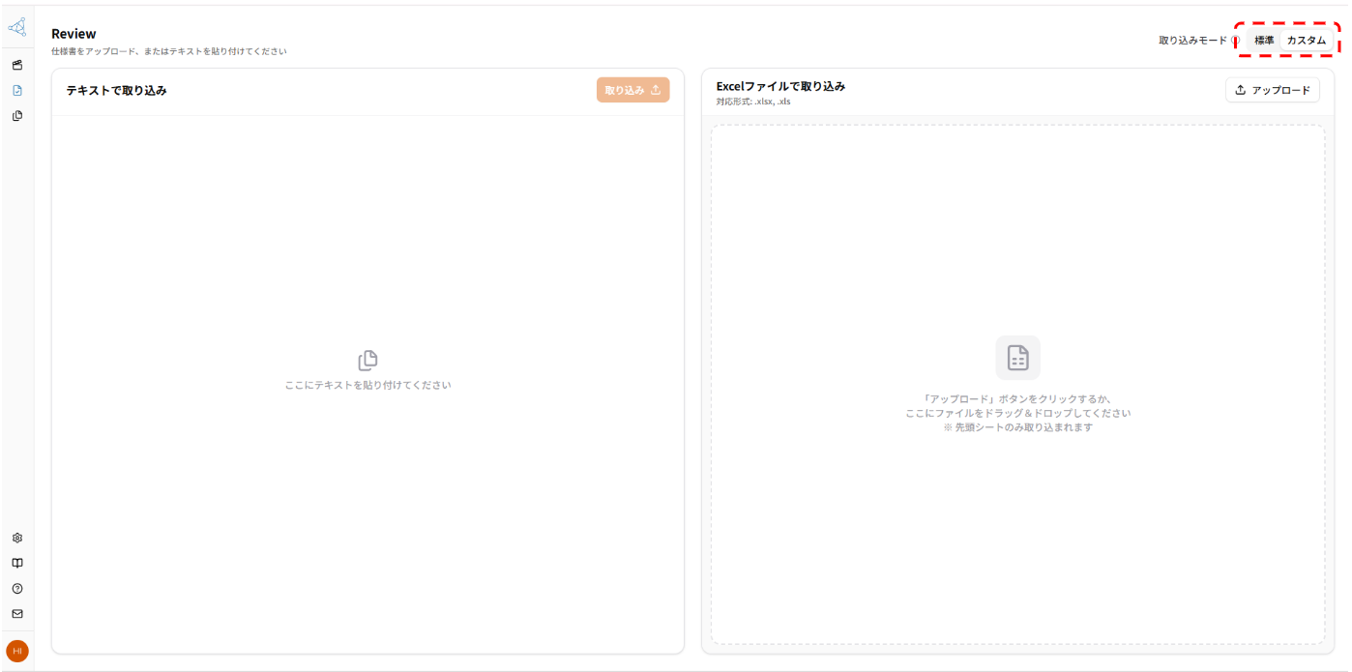Click the アップロード button
Screen dimensions: 1352x672
(x=1272, y=90)
